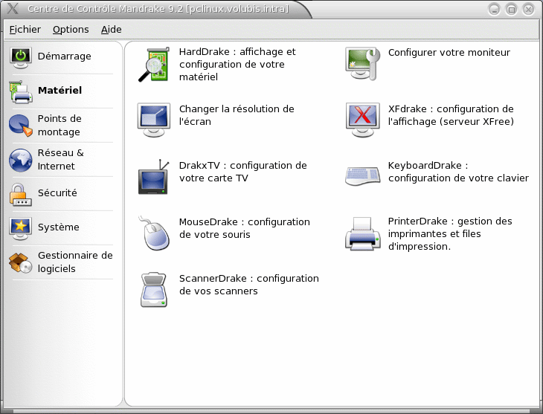Maximize the Centre de Contrôle window
543x414 pixels.
coord(511,10)
